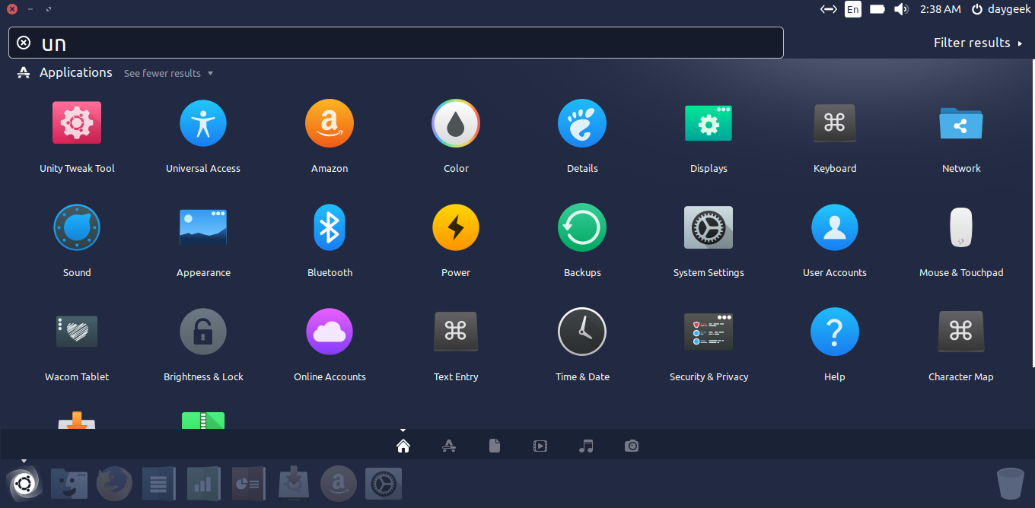Open the En keyboard layout indicator
Viewport: 1035px width, 508px height.
point(853,9)
